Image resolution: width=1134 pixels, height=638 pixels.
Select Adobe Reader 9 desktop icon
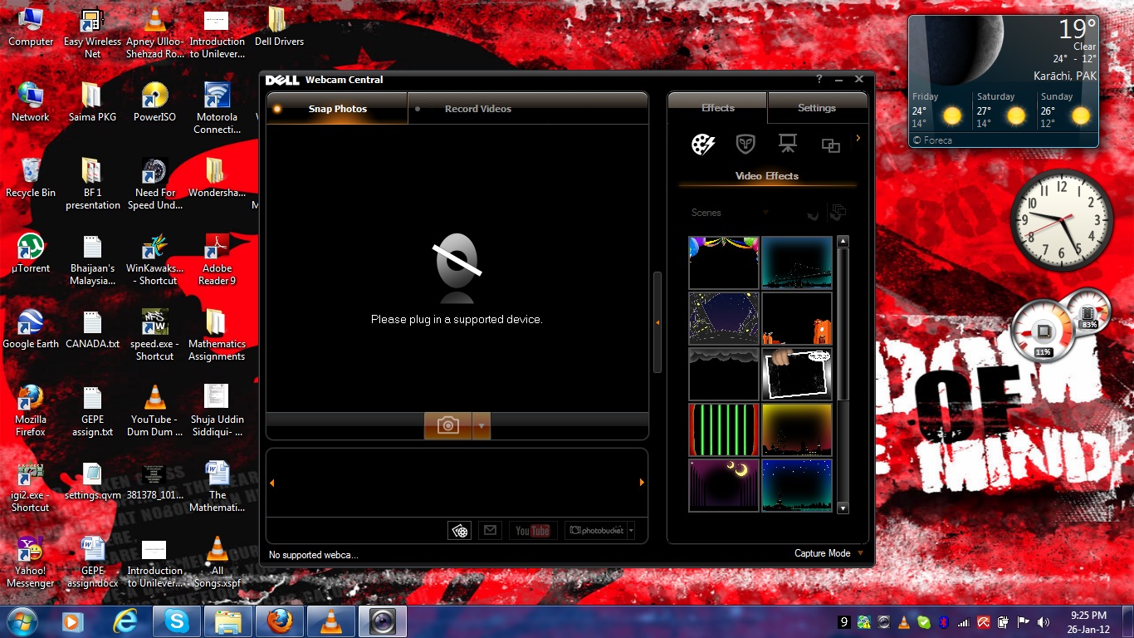[217, 259]
